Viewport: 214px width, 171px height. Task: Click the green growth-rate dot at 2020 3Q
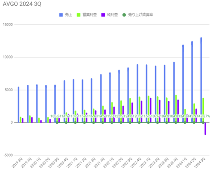(57, 122)
